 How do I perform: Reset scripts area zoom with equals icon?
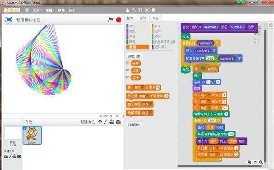click(x=255, y=162)
